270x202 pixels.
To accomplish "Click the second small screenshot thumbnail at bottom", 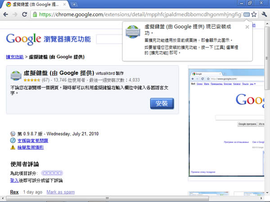I will point(249,194).
